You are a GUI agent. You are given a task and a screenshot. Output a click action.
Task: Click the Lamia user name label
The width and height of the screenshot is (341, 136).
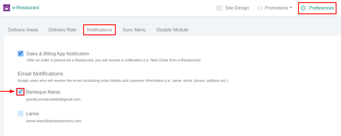32,114
